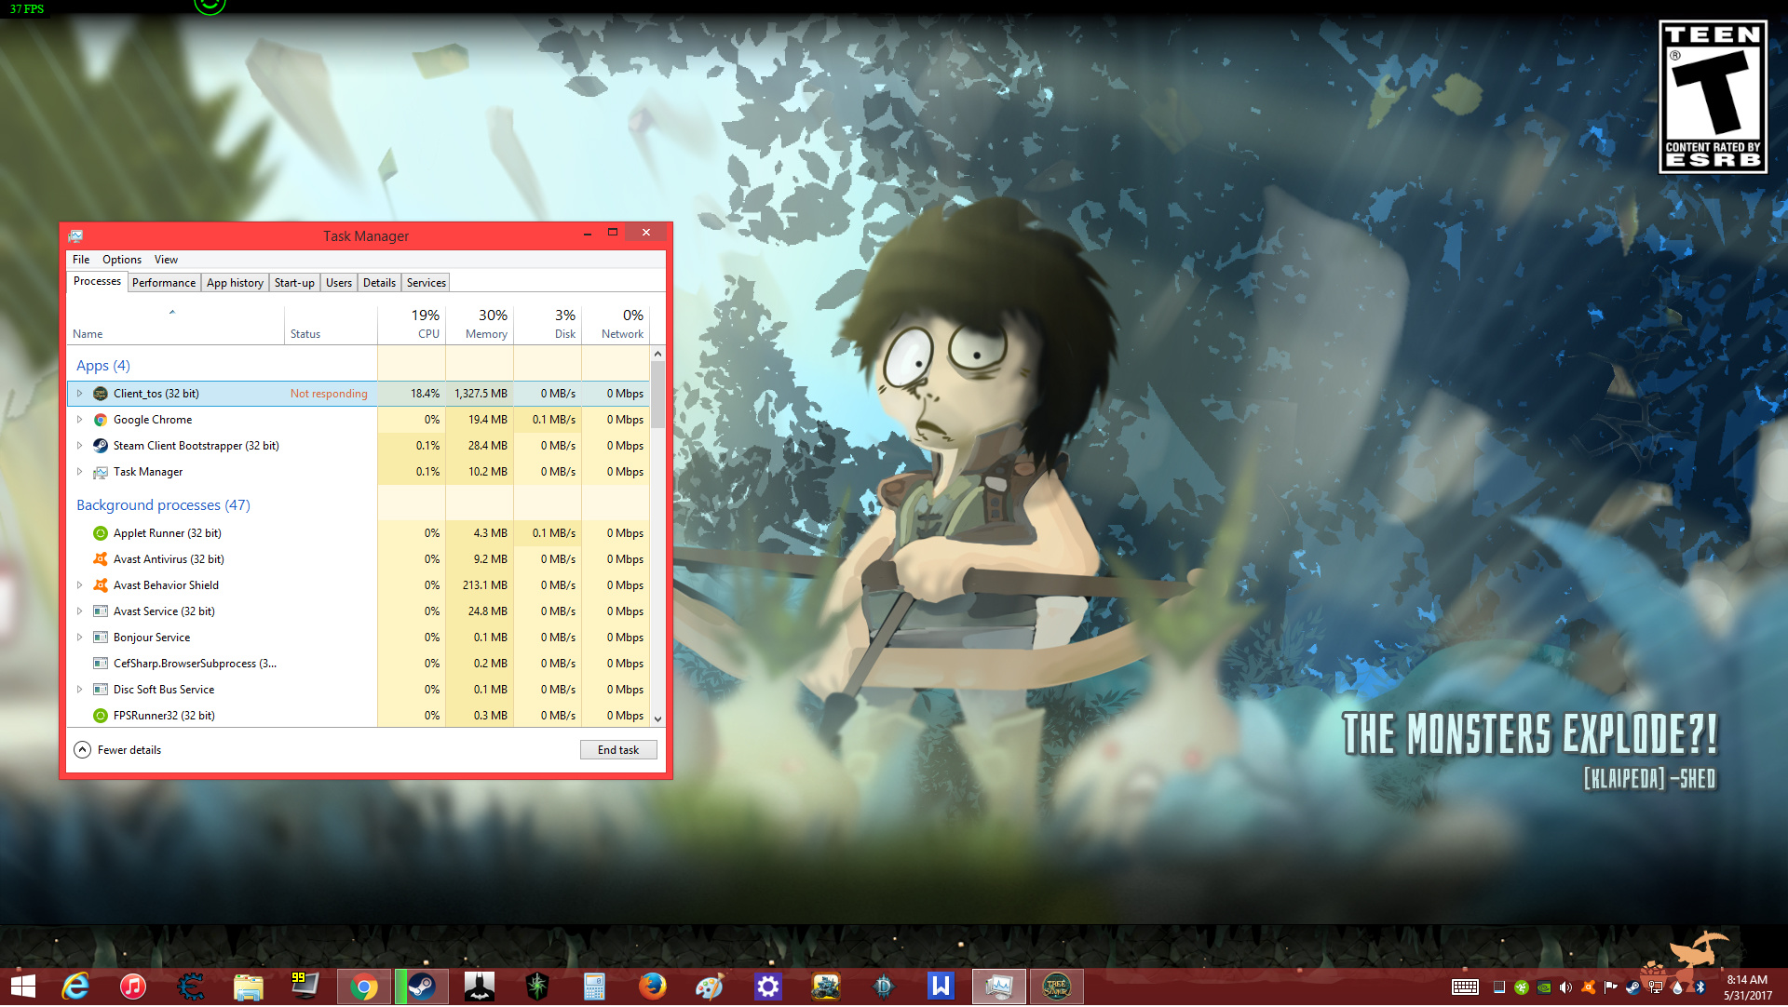Open Internet Explorer from taskbar
This screenshot has width=1788, height=1007.
click(x=75, y=987)
